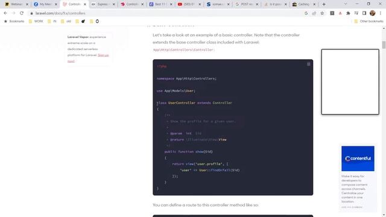Image resolution: width=386 pixels, height=217 pixels.
Task: Switch to the YouTube tab
Action: [189, 4]
